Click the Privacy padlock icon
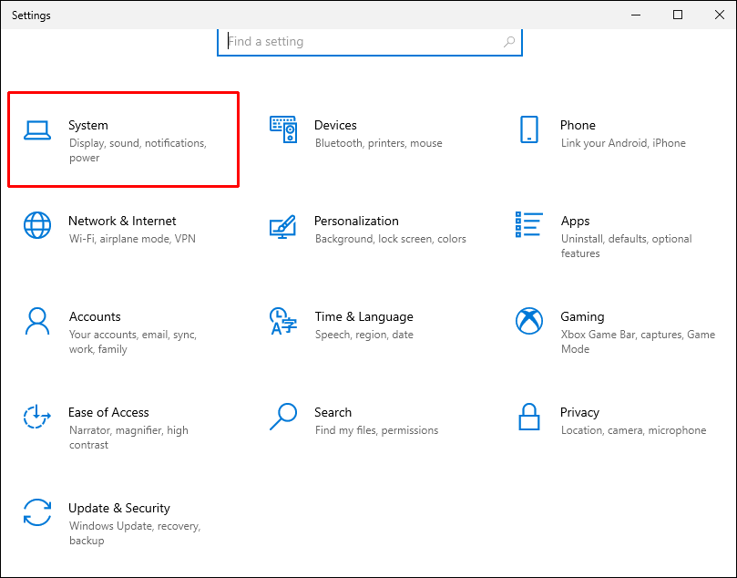 click(x=528, y=417)
